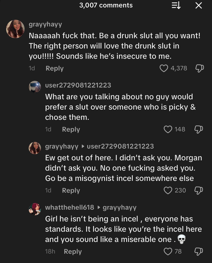This screenshot has width=212, height=263.
Task: Like user2729081221223's comment with 148 likes
Action: point(168,129)
